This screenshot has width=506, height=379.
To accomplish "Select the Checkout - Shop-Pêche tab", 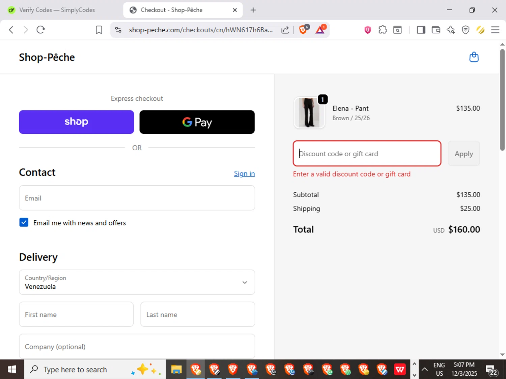I will point(183,10).
